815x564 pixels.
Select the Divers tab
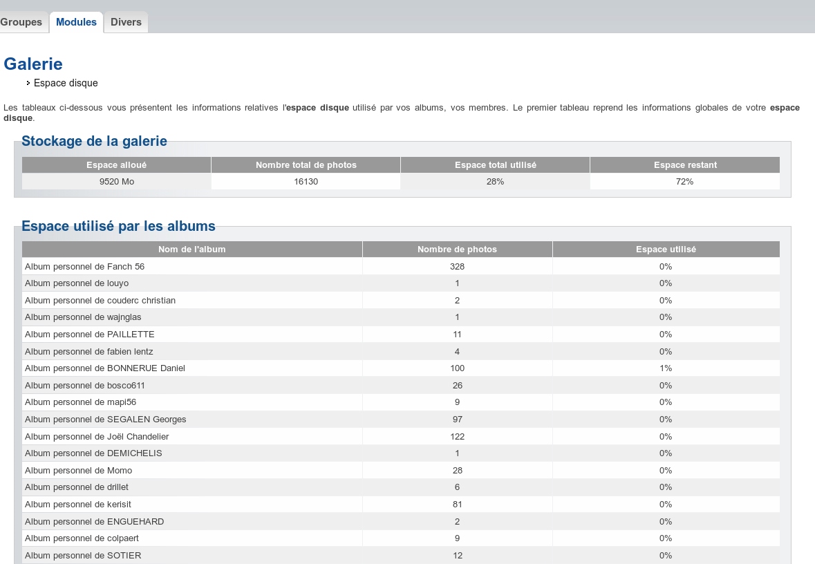[x=126, y=22]
